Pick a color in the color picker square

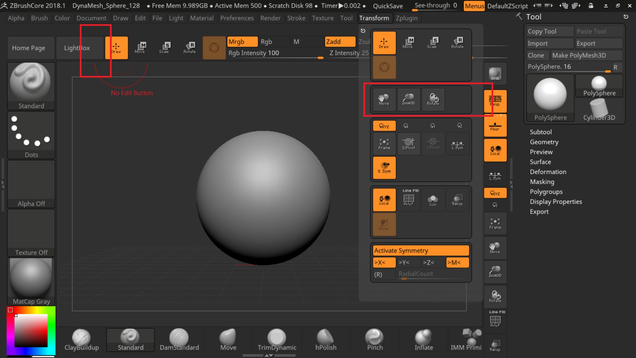31,330
